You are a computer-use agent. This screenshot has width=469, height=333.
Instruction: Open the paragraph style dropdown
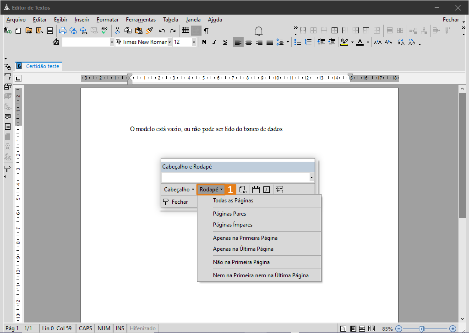(x=112, y=42)
